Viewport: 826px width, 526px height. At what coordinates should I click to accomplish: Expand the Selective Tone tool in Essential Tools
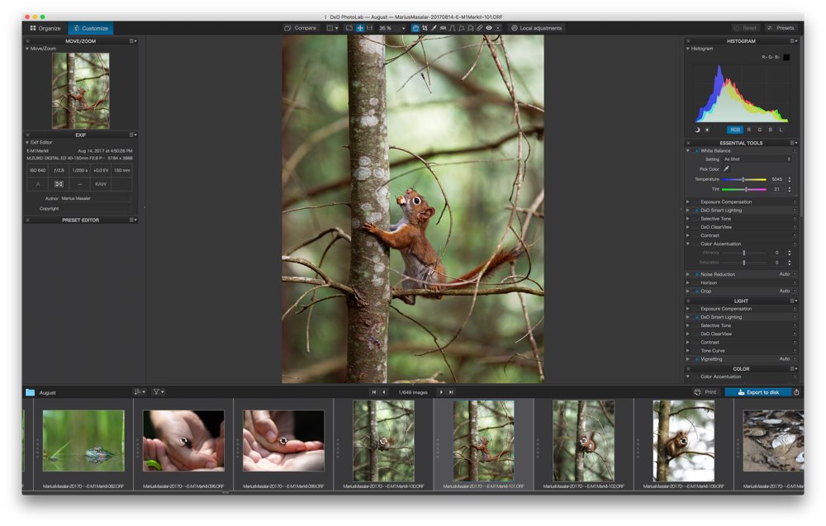(687, 219)
